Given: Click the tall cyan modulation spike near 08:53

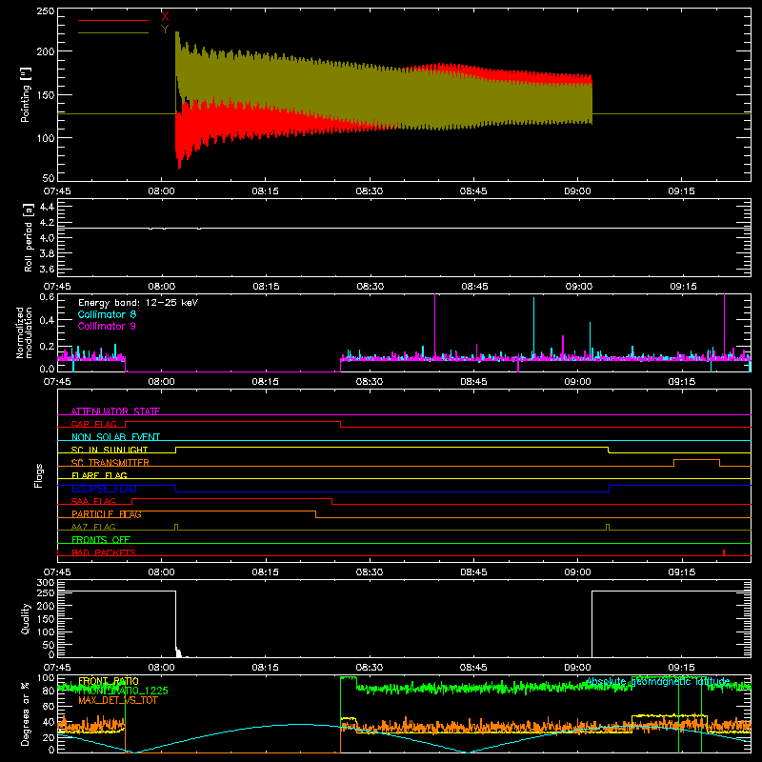Looking at the screenshot, I should click(x=533, y=328).
